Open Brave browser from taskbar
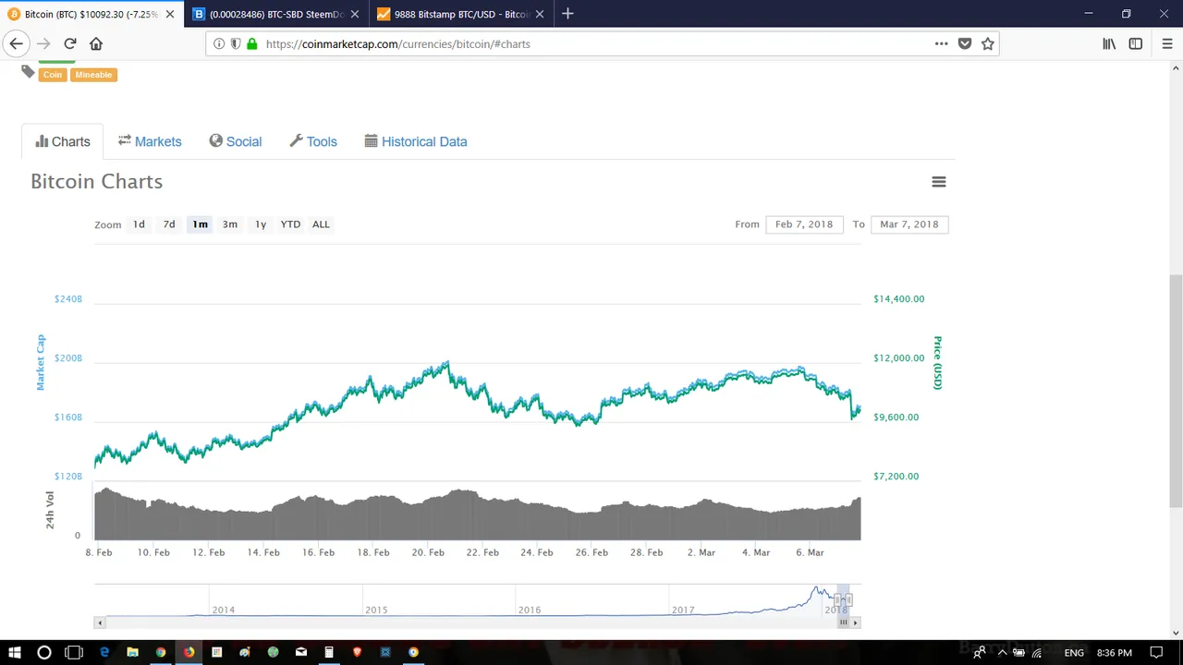Image resolution: width=1183 pixels, height=665 pixels. (357, 652)
